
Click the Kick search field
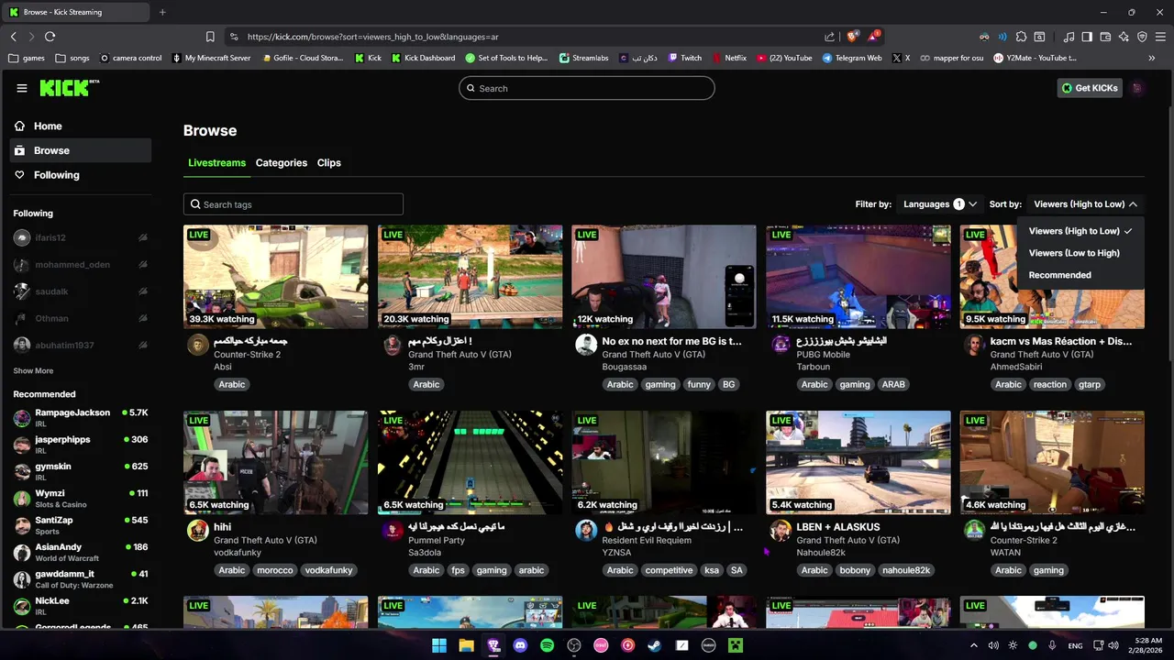[587, 88]
